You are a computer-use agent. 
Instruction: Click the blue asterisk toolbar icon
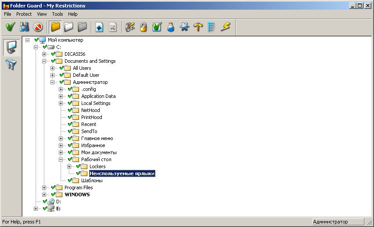click(184, 27)
